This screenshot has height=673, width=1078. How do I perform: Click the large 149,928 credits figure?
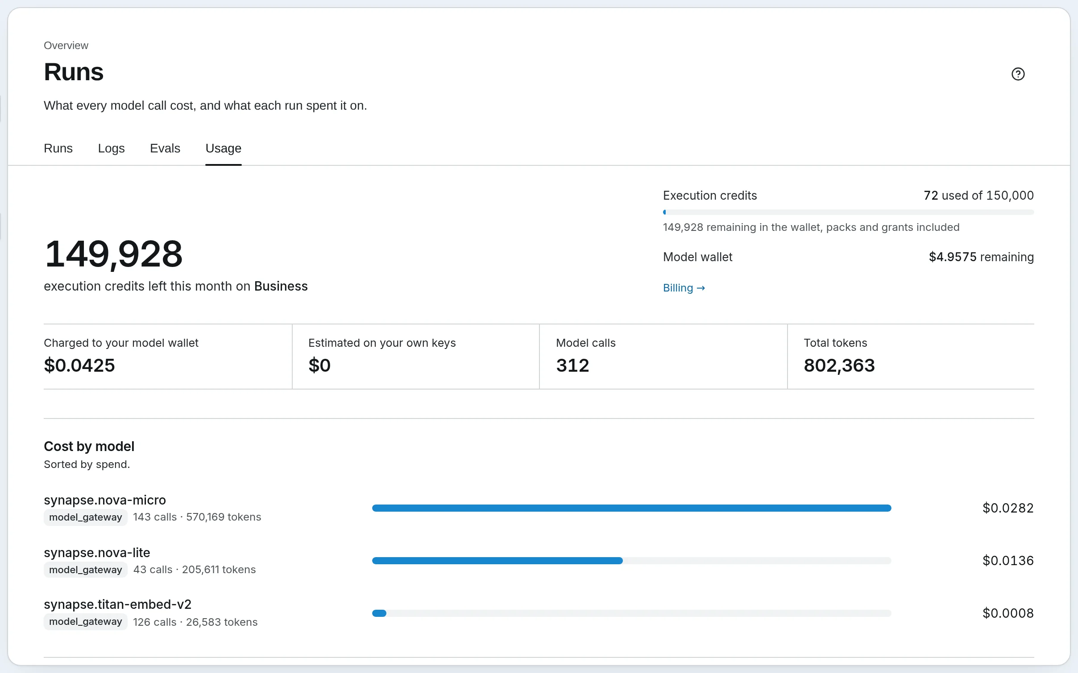click(114, 254)
